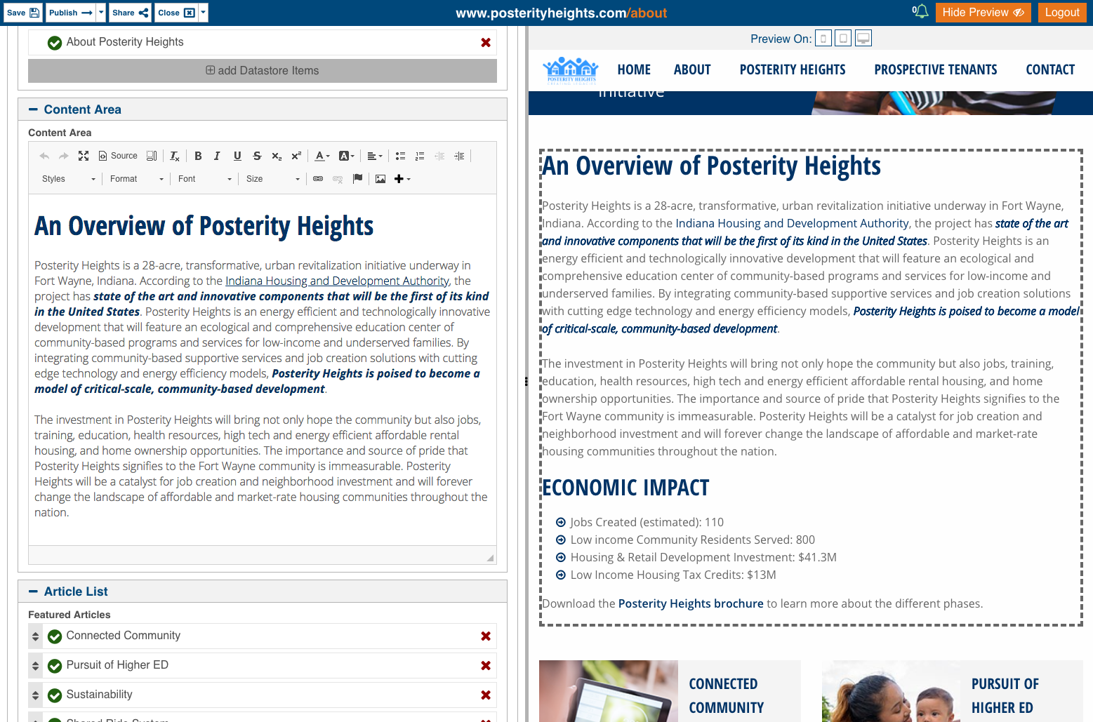Screen dimensions: 1093x722
Task: Insert a hyperlink
Action: click(318, 179)
